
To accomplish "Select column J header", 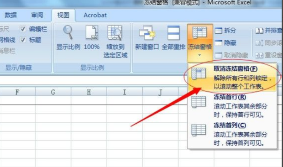I will click(x=160, y=92).
